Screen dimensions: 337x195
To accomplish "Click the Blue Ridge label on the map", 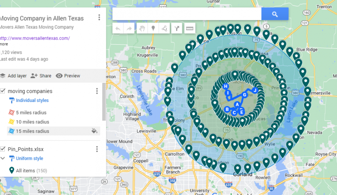I will 307,50.
